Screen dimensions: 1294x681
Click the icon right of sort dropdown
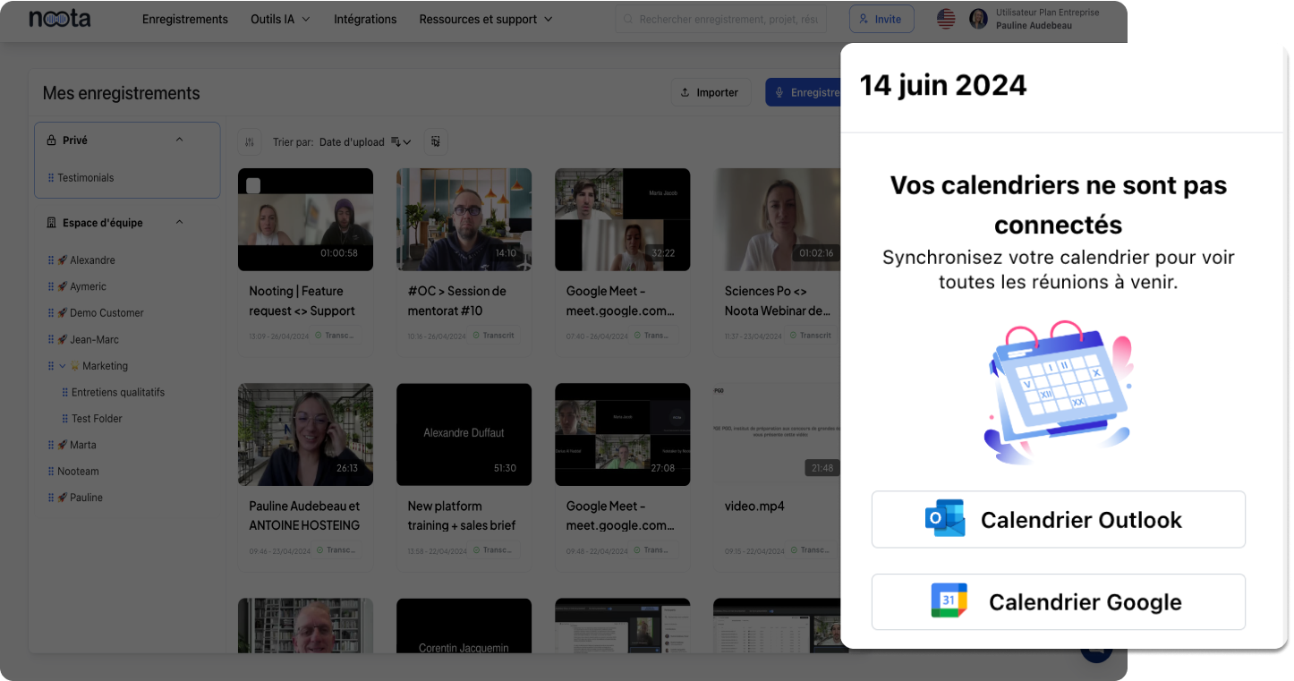coord(436,141)
